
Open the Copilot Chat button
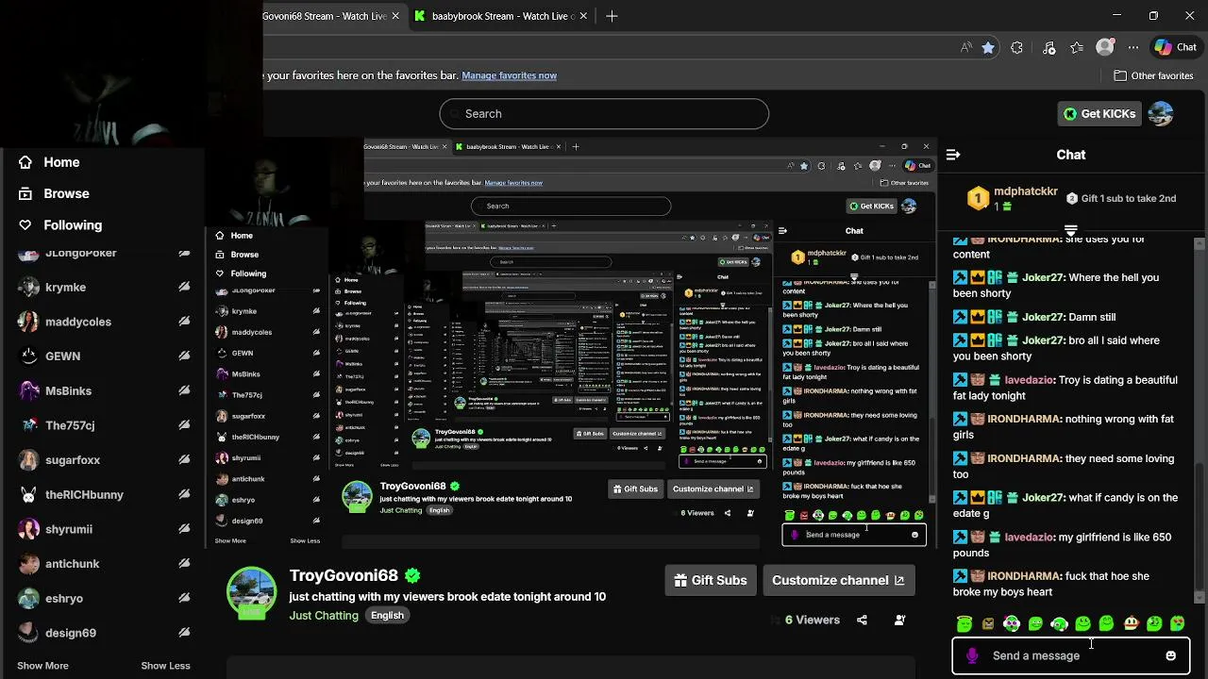tap(1176, 47)
